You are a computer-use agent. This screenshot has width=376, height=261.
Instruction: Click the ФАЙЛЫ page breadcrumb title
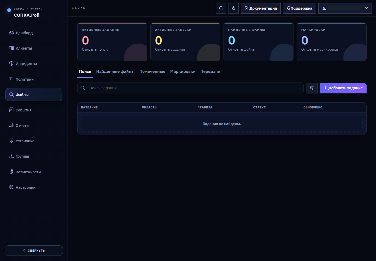[x=79, y=8]
